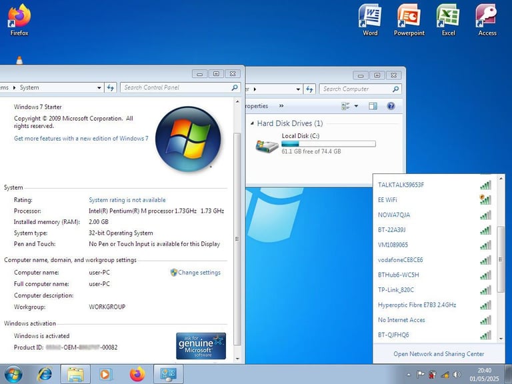The image size is (512, 384).
Task: Change view icon in Computer window
Action: point(345,106)
